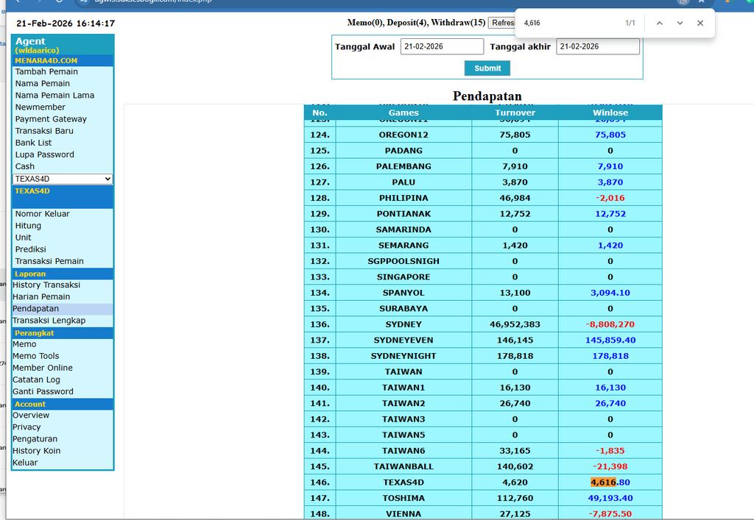
Task: Open Transaksi Lengkap report
Action: [x=49, y=320]
